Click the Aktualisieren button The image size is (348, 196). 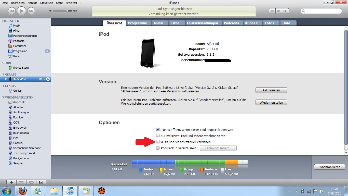tap(271, 90)
